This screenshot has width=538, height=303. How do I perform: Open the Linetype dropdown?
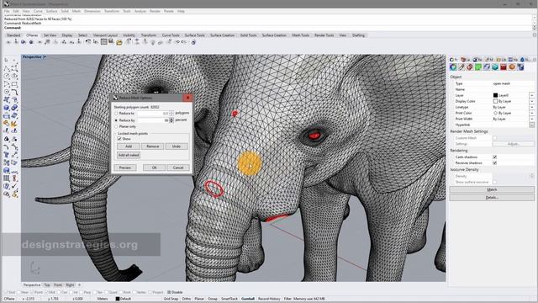[532, 107]
